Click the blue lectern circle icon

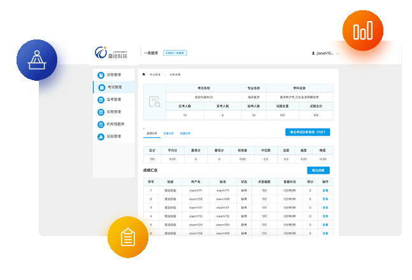[x=37, y=60]
